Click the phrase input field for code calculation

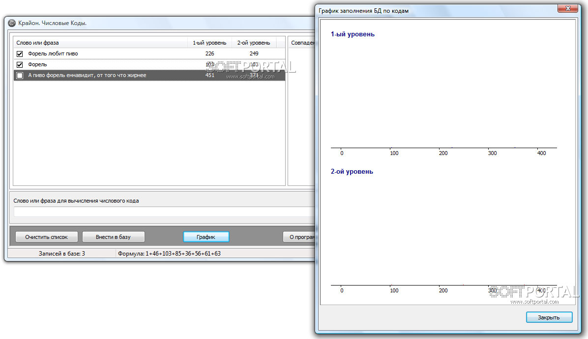(x=164, y=212)
